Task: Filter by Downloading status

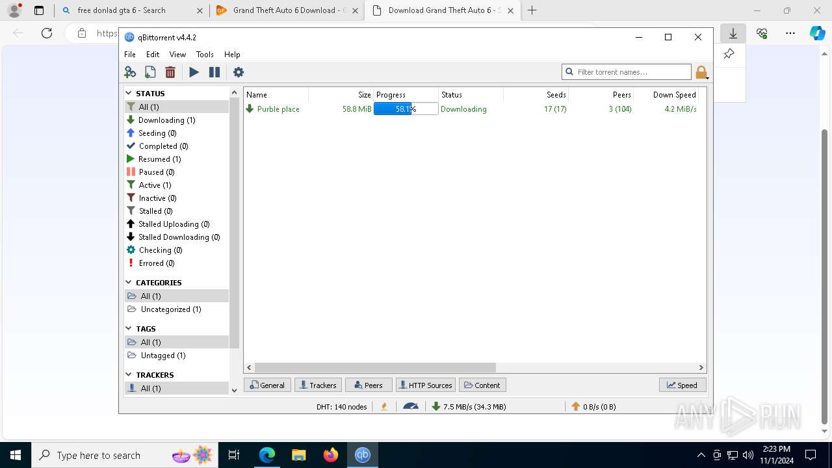Action: (x=177, y=120)
